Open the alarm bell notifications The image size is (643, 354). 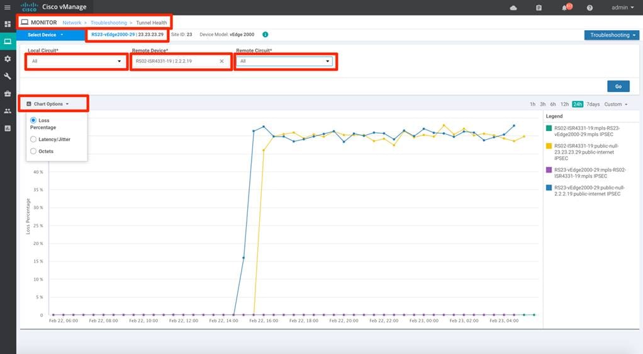[566, 8]
